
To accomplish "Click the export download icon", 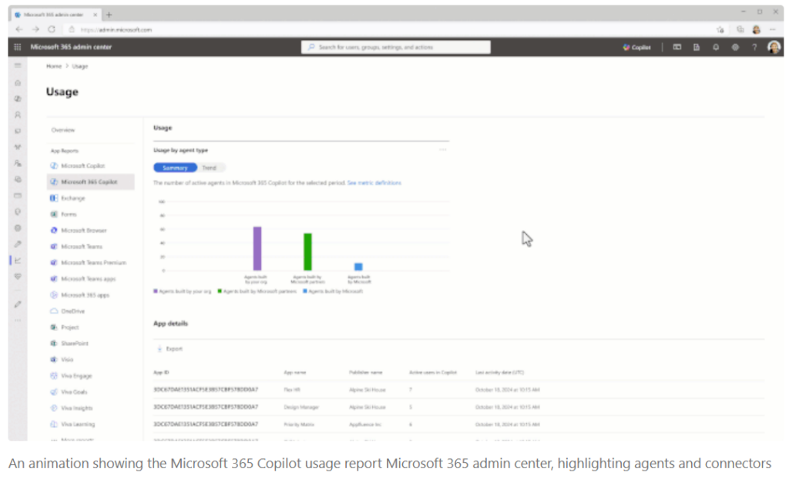I will (x=159, y=349).
